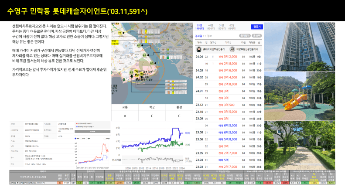Click the 전세가율 label on the chart
This screenshot has width=345, height=194.
click(x=116, y=160)
